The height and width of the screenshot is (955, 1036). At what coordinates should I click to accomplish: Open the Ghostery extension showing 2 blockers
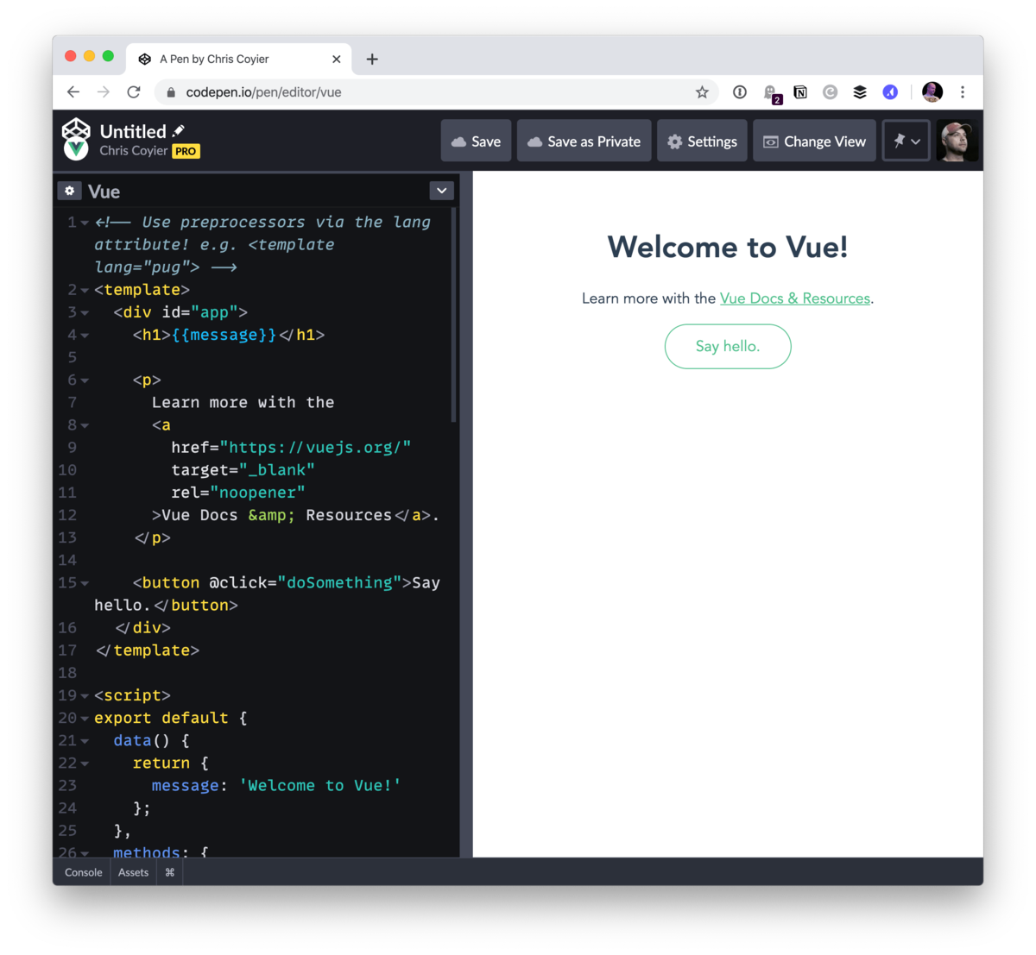[771, 91]
